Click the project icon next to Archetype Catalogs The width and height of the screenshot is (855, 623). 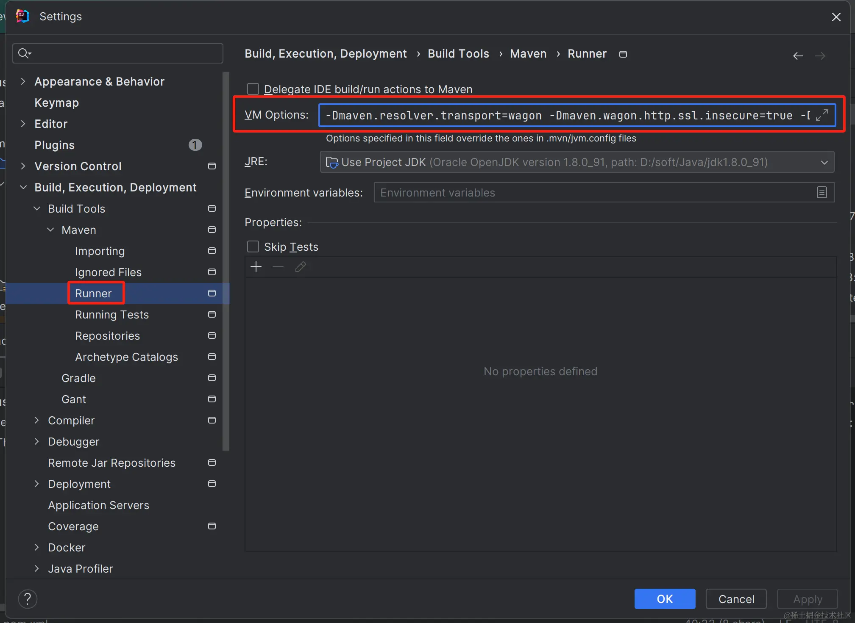click(x=212, y=357)
